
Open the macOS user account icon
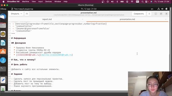pyautogui.click(x=127, y=2)
